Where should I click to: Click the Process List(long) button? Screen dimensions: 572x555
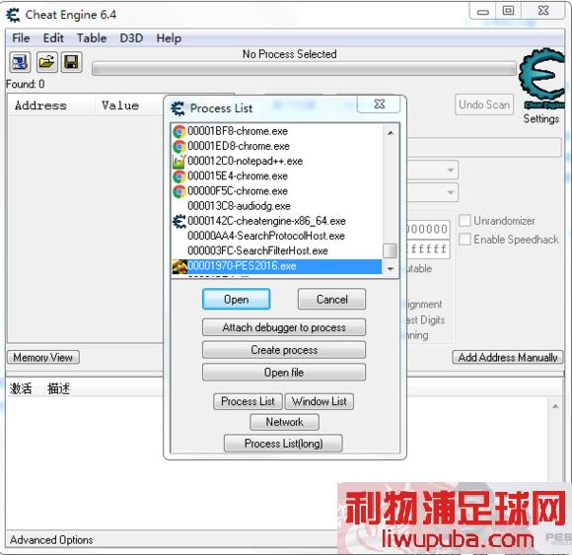(283, 444)
